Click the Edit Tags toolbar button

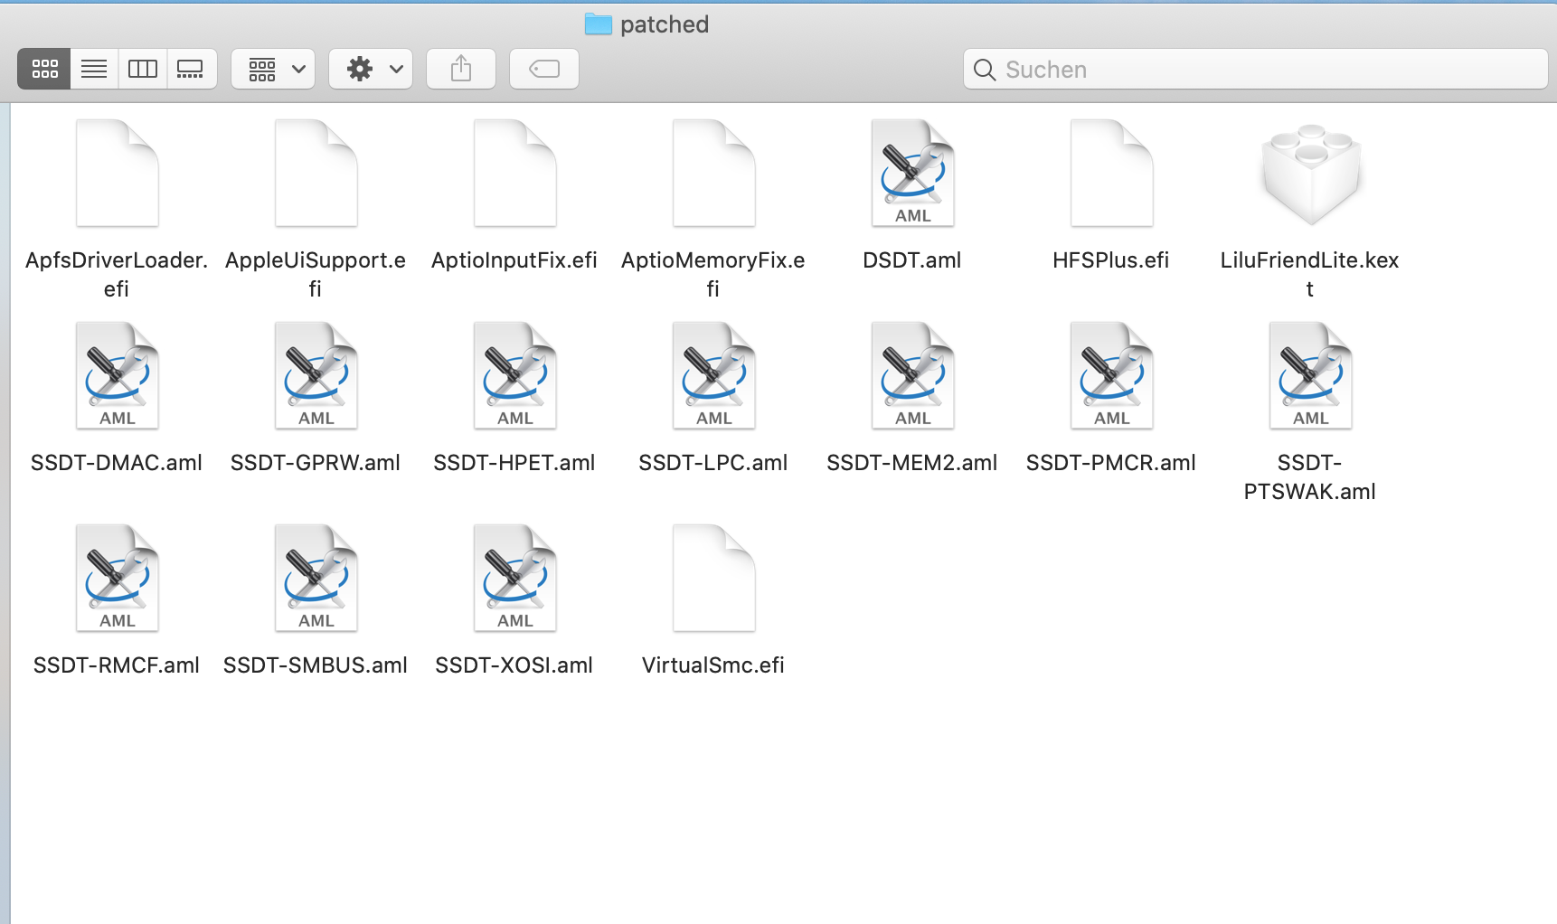544,69
